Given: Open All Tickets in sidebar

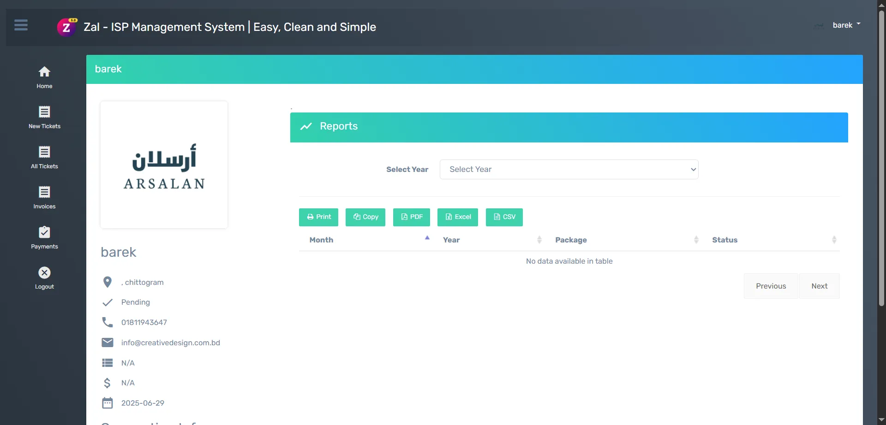Looking at the screenshot, I should [44, 158].
